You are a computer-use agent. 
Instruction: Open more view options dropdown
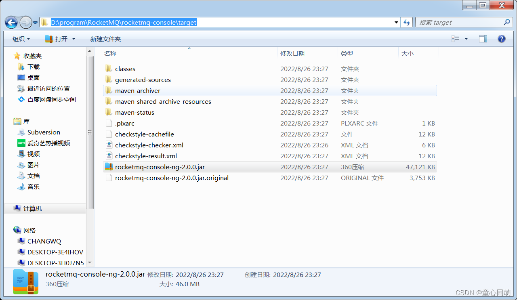coord(466,39)
